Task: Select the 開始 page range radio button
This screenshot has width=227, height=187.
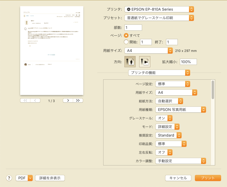Action: coord(126,42)
